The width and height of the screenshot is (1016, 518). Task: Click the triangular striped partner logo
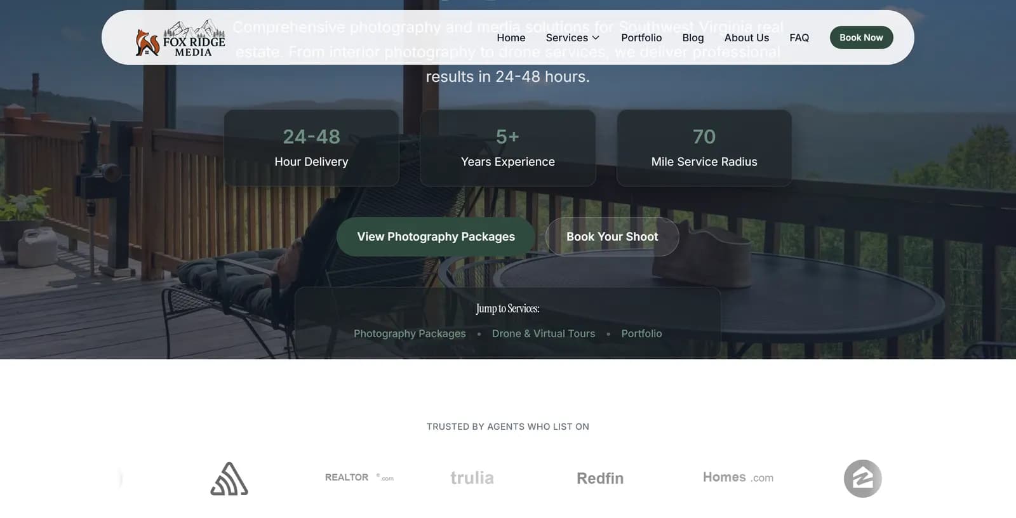point(229,479)
